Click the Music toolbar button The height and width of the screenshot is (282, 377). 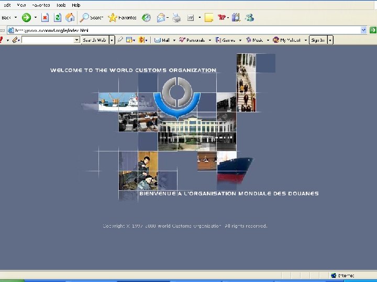[x=254, y=40]
